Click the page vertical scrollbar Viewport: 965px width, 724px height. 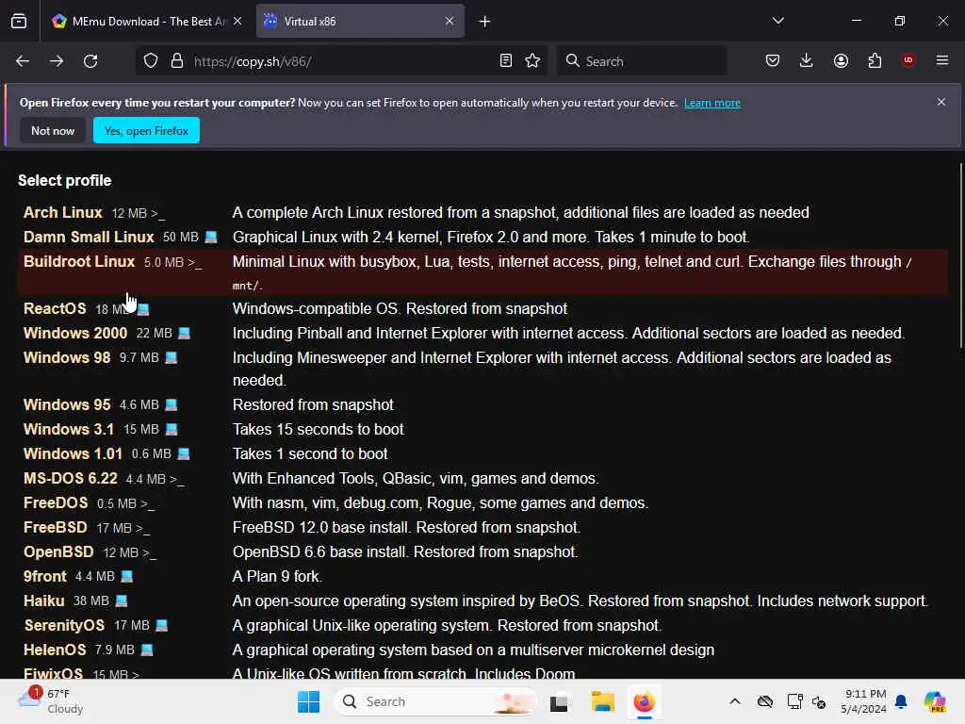[960, 255]
